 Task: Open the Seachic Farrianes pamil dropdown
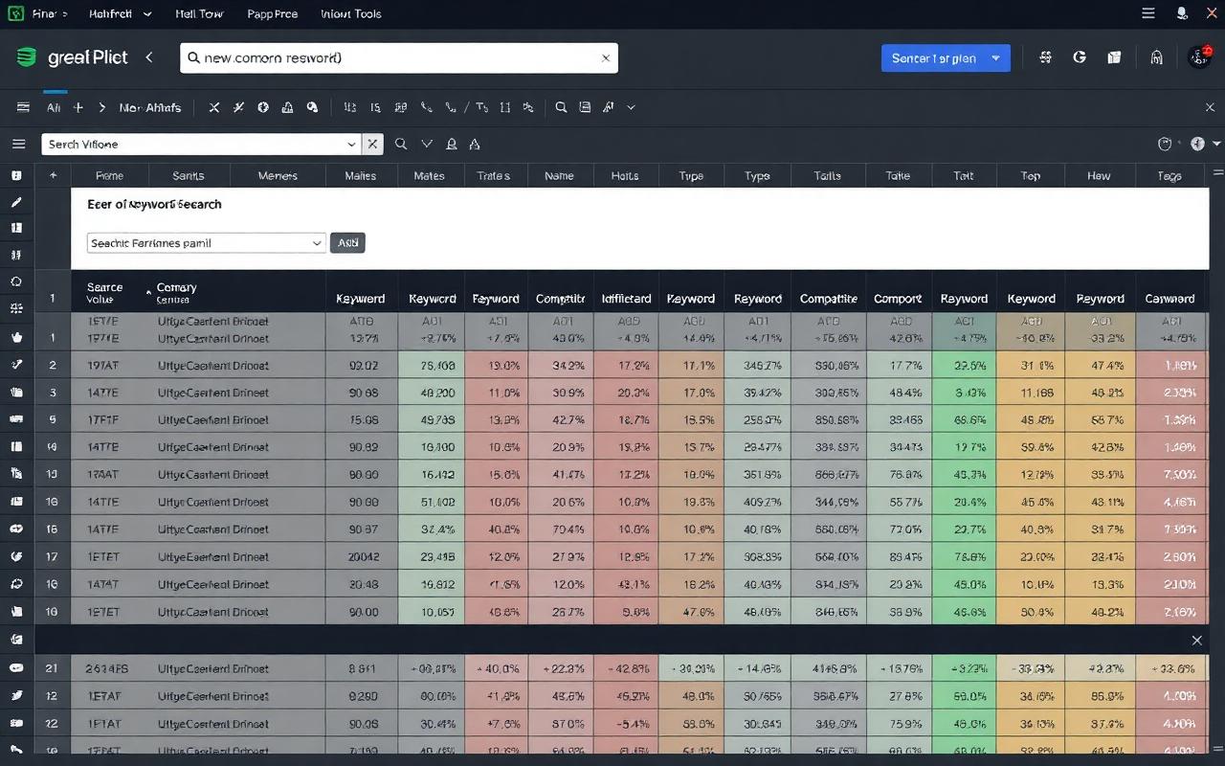point(207,243)
